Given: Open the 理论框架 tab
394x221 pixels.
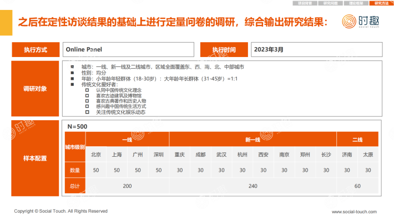Looking at the screenshot, I should [x=356, y=3].
